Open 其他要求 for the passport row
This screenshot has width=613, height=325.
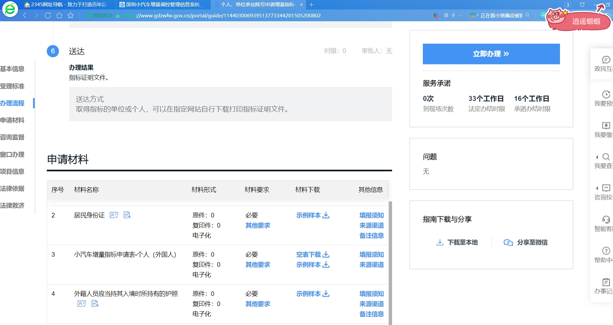258,304
